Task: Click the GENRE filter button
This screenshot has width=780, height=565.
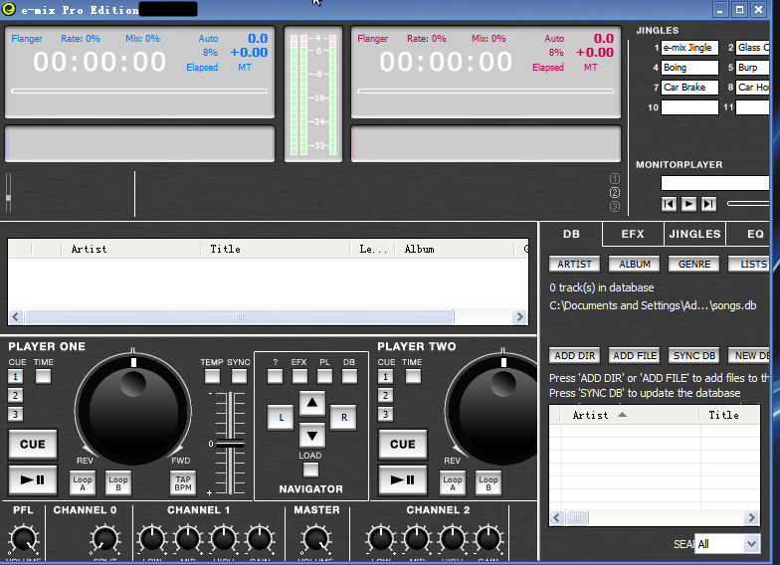Action: point(693,265)
